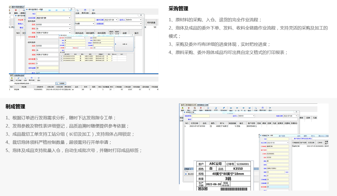Click the red delete (删除) icon in 委外泡体登记 toolbar
The image size is (337, 196).
[16, 11]
